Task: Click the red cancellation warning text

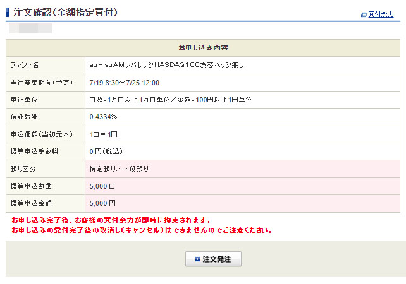Action: (142, 230)
